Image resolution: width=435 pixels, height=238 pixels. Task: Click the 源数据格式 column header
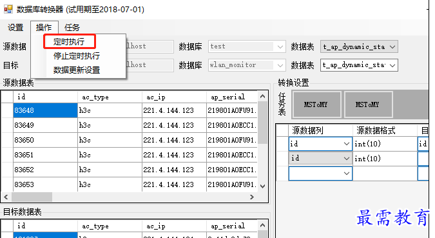click(385, 130)
